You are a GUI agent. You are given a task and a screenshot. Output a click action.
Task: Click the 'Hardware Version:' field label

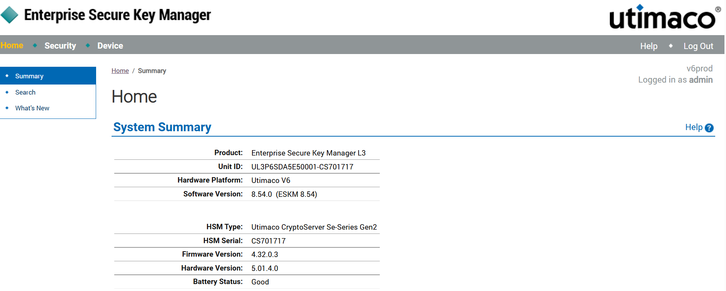(212, 268)
